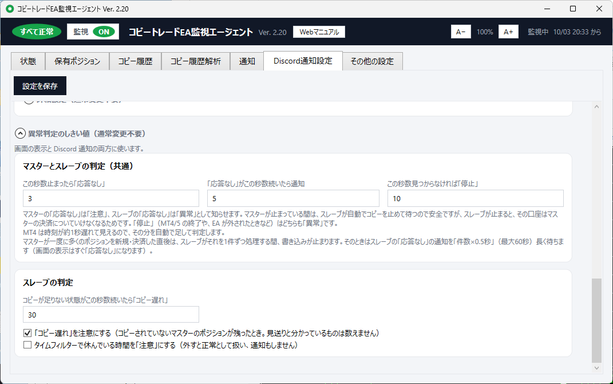Collapse the 異常判定のしきい値 section chevron
The height and width of the screenshot is (384, 613).
coord(21,134)
